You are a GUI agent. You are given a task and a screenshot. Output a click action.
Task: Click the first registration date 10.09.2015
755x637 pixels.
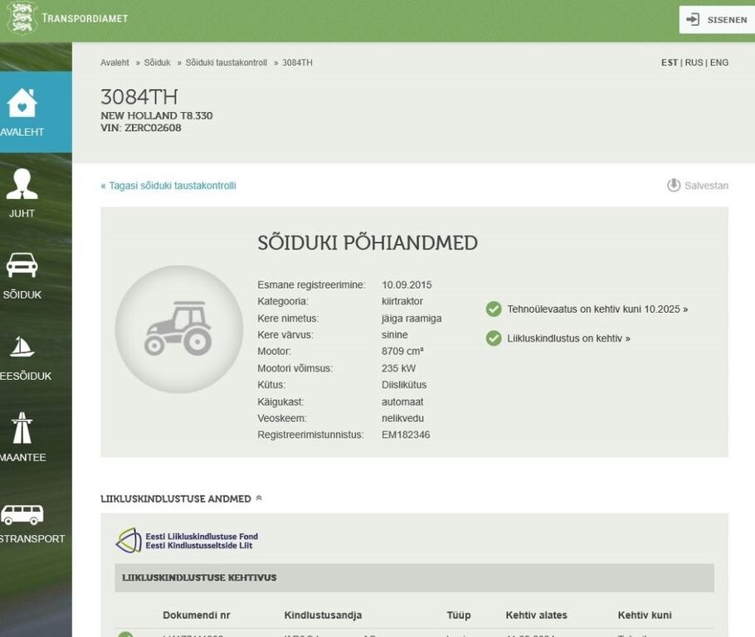click(x=407, y=284)
